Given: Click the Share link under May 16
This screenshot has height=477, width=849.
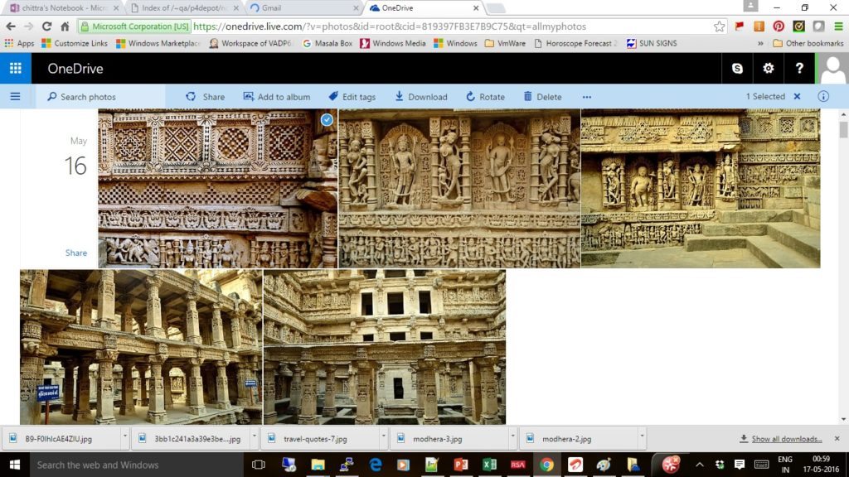Looking at the screenshot, I should pyautogui.click(x=76, y=253).
